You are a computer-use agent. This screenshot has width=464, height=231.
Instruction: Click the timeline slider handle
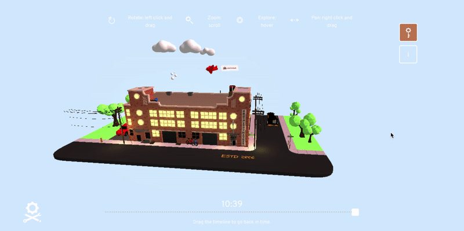[355, 212]
